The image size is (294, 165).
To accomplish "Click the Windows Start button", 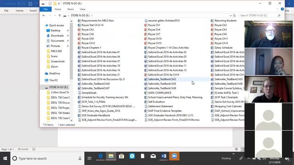I will click(x=5, y=159).
